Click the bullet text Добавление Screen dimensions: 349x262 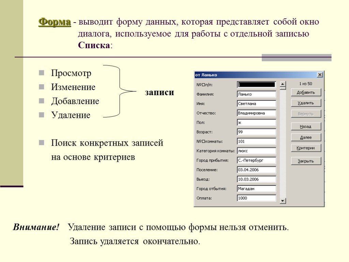coord(75,101)
